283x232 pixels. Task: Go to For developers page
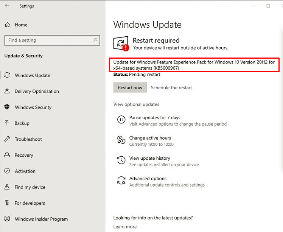click(x=30, y=203)
